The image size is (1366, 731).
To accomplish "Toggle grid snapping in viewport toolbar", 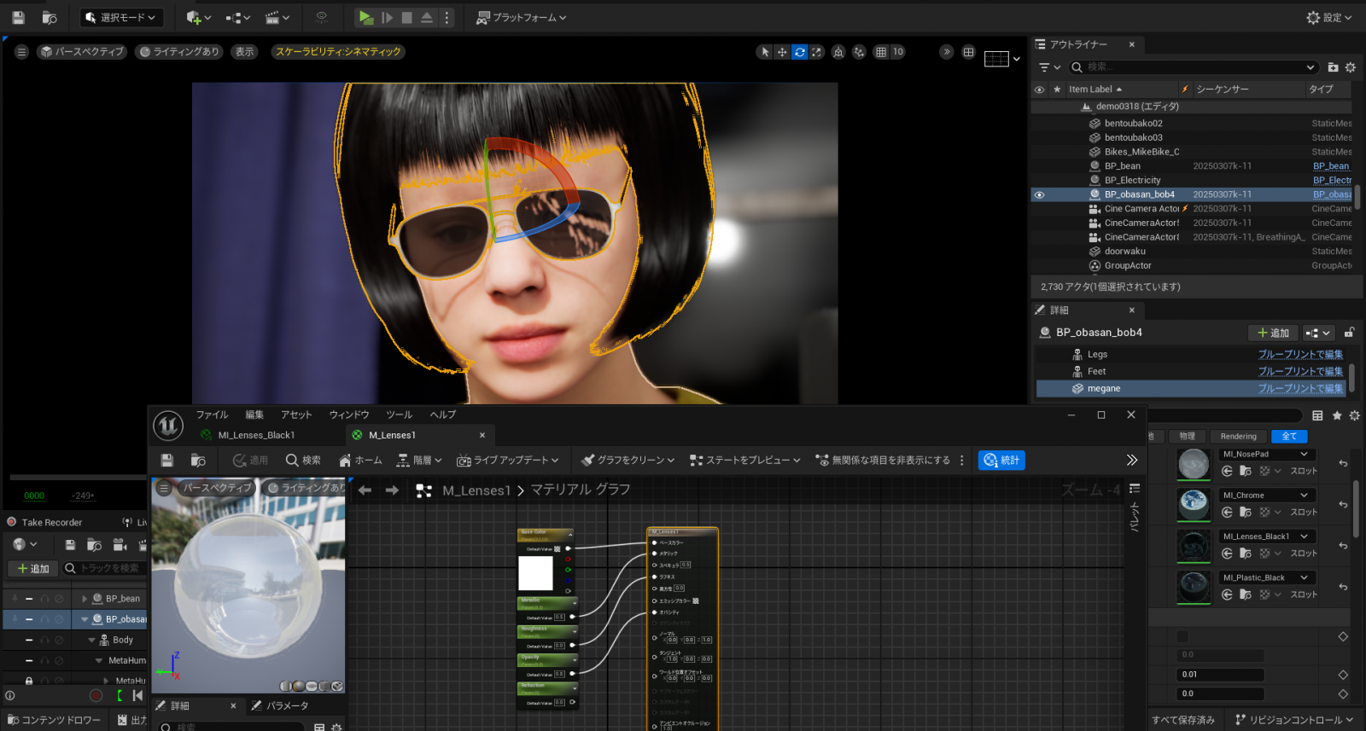I will coord(881,52).
